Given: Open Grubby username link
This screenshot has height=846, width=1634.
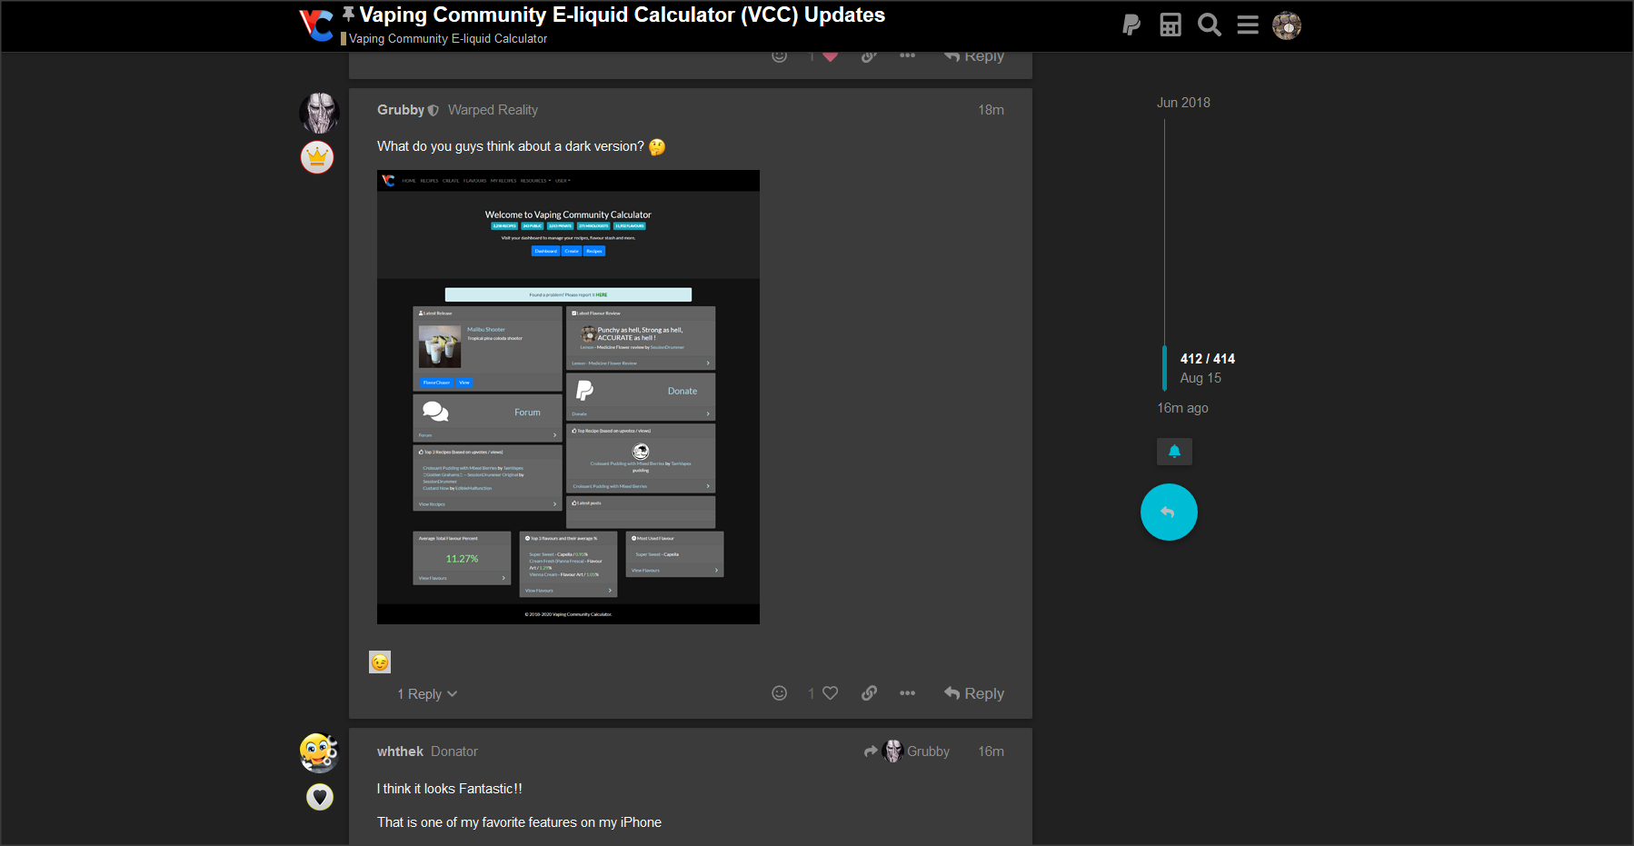Looking at the screenshot, I should coord(401,110).
